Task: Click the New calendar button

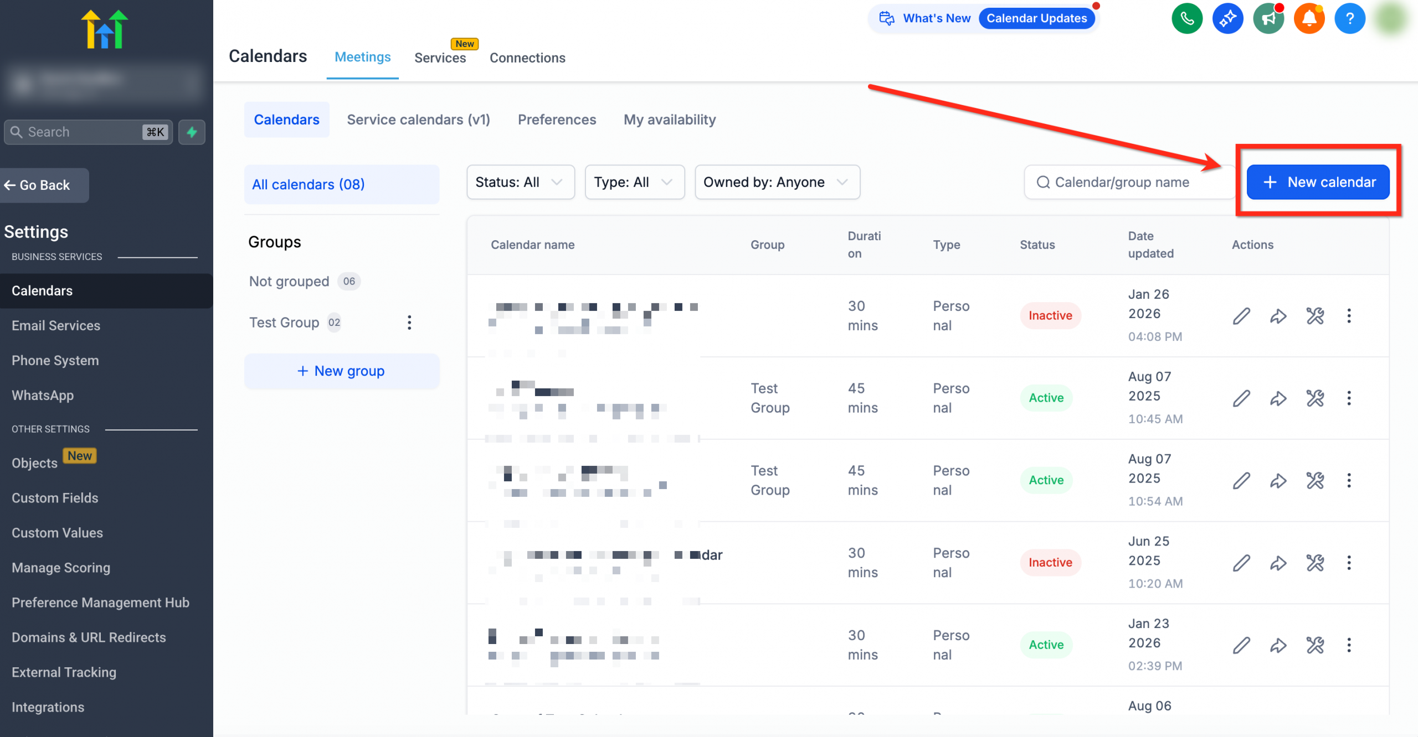Action: pos(1318,182)
